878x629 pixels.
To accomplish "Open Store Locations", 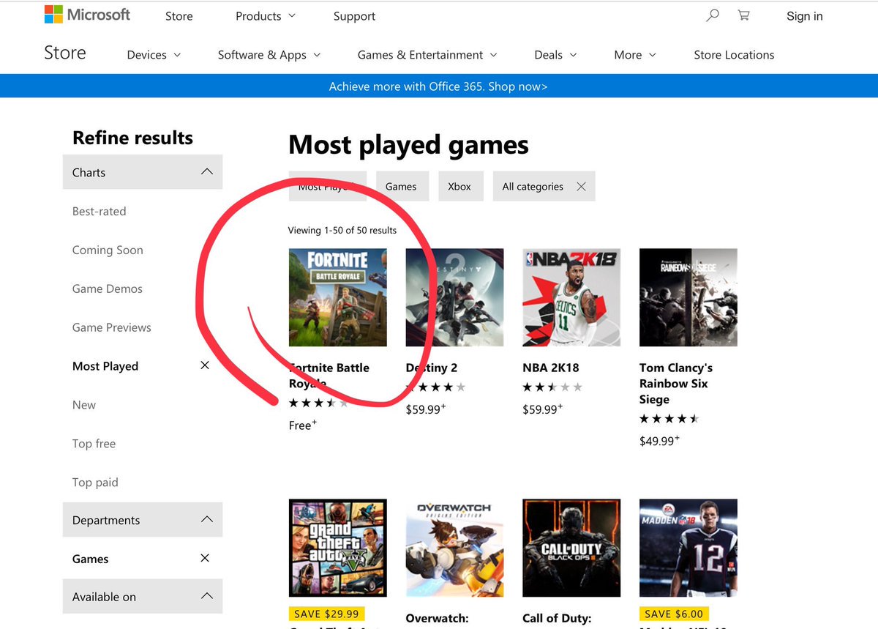I will pos(734,55).
